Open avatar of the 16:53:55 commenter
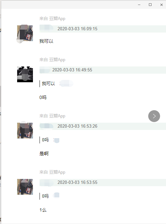The width and height of the screenshot is (166, 224). point(25,187)
